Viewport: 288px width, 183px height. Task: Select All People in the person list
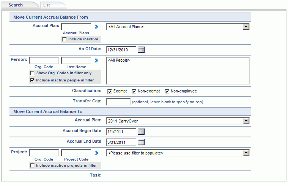pos(119,60)
